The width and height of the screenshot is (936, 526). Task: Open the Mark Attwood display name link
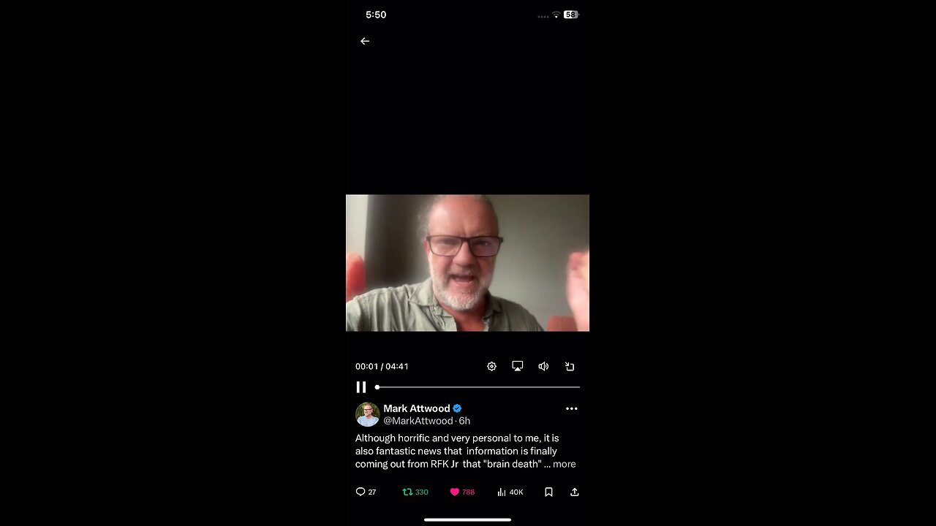(417, 408)
